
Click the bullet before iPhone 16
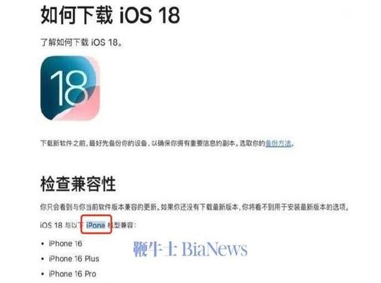(43, 244)
